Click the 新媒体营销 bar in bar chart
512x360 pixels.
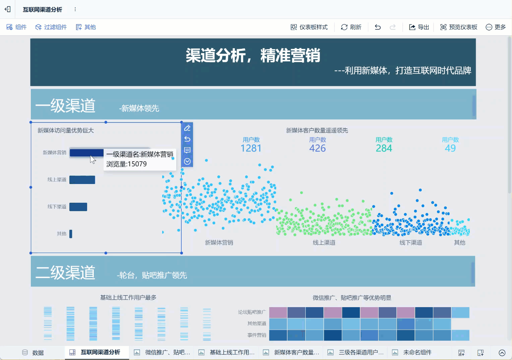point(86,153)
